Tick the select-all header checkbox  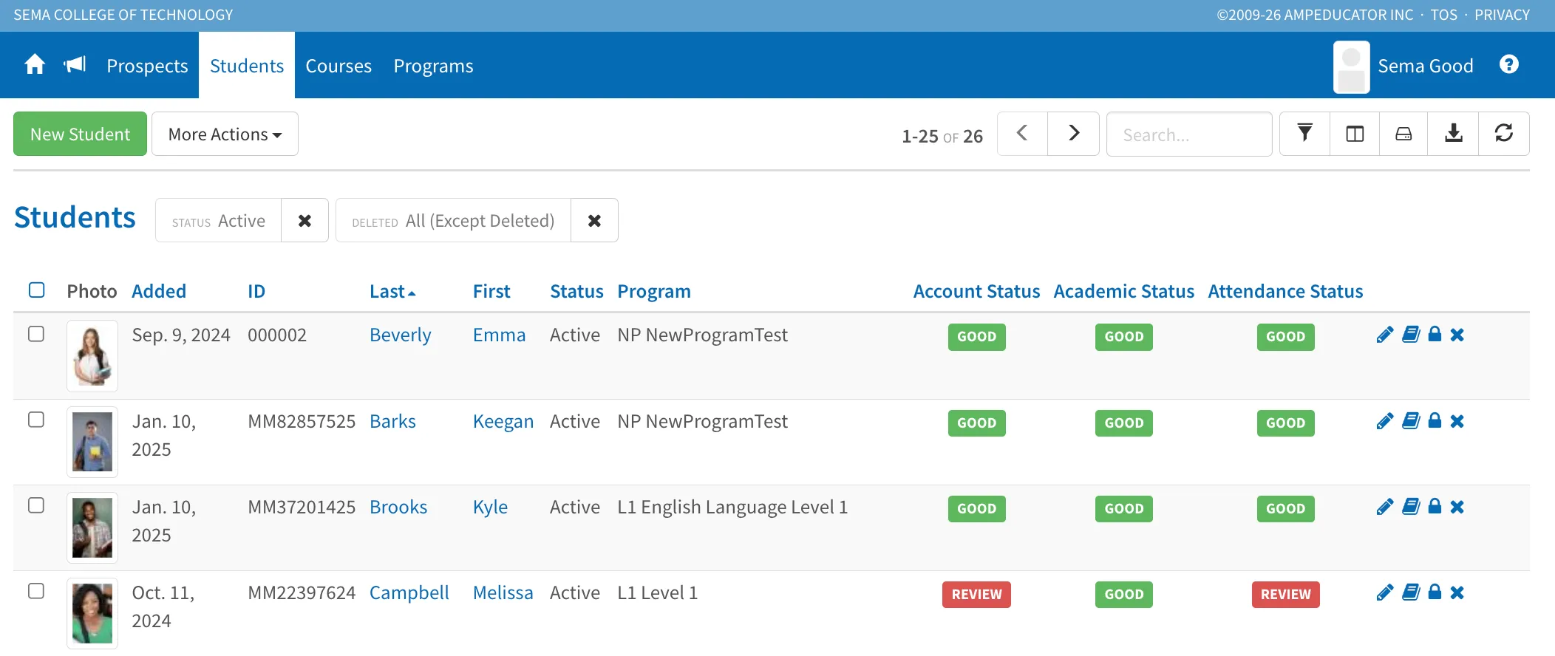point(36,290)
